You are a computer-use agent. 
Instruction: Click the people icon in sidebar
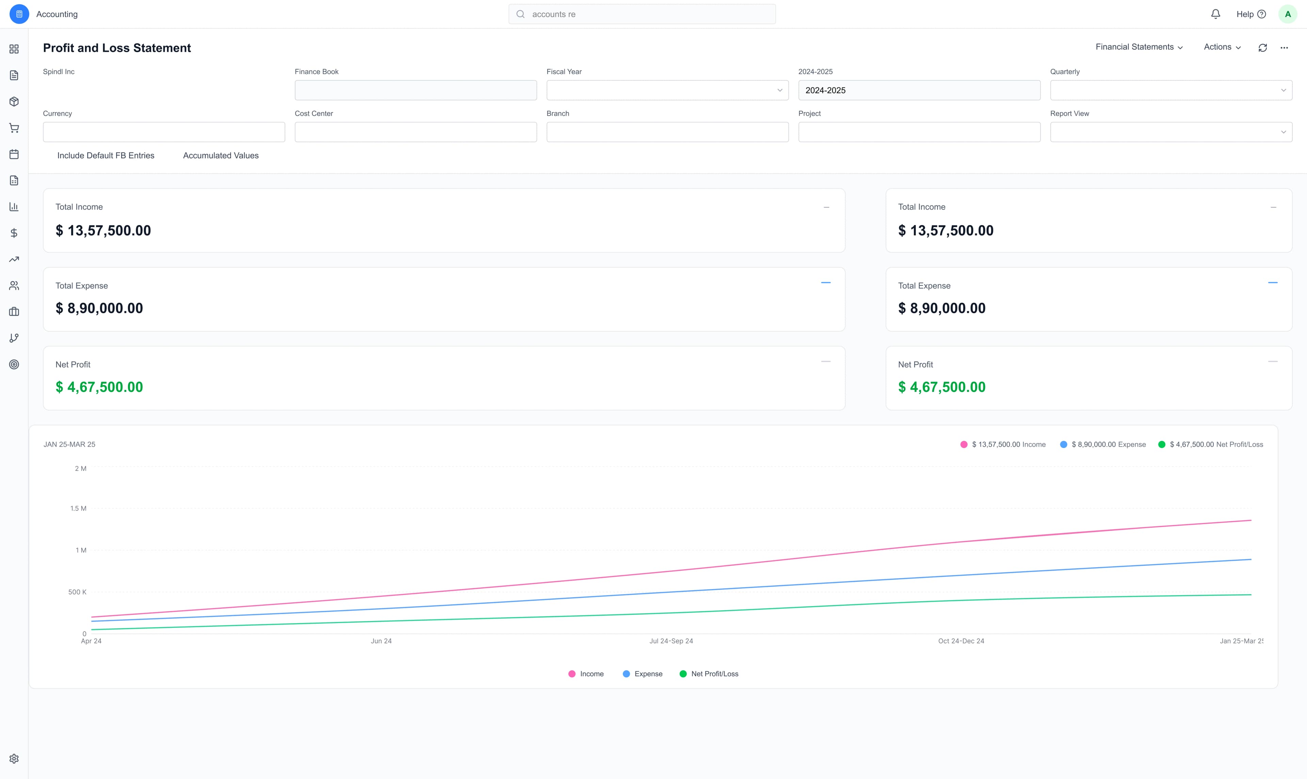(14, 285)
